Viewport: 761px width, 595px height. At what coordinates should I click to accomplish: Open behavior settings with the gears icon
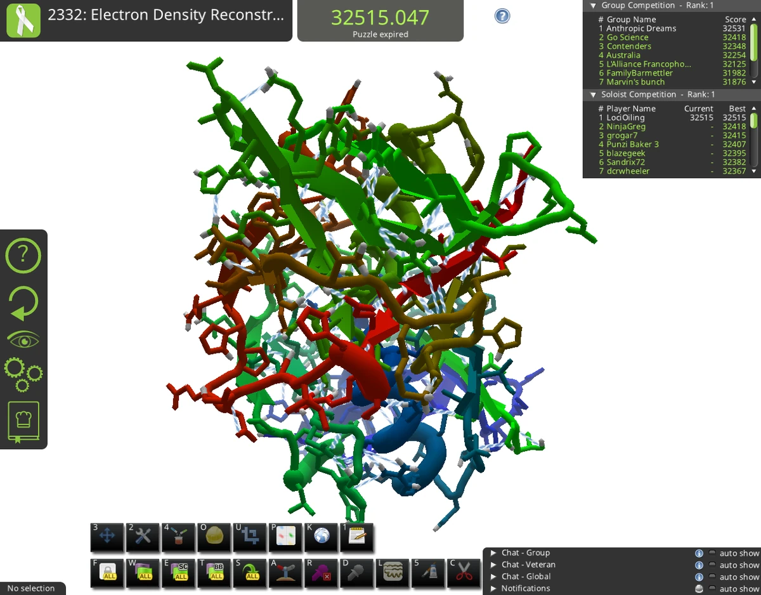[x=23, y=376]
